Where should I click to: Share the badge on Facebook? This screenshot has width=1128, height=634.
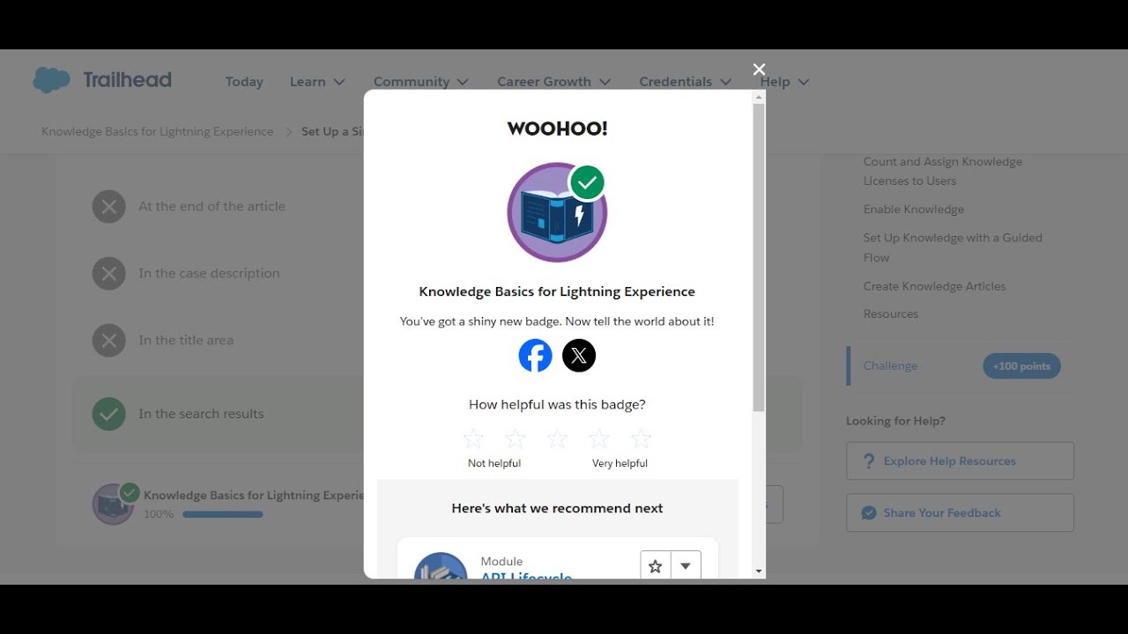535,356
